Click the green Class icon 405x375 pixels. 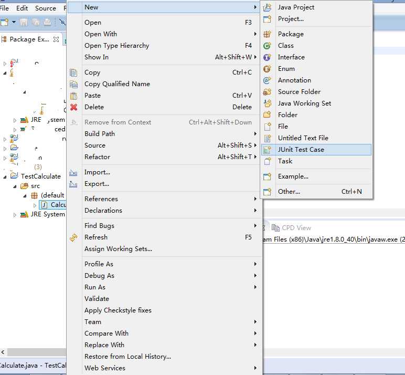267,46
